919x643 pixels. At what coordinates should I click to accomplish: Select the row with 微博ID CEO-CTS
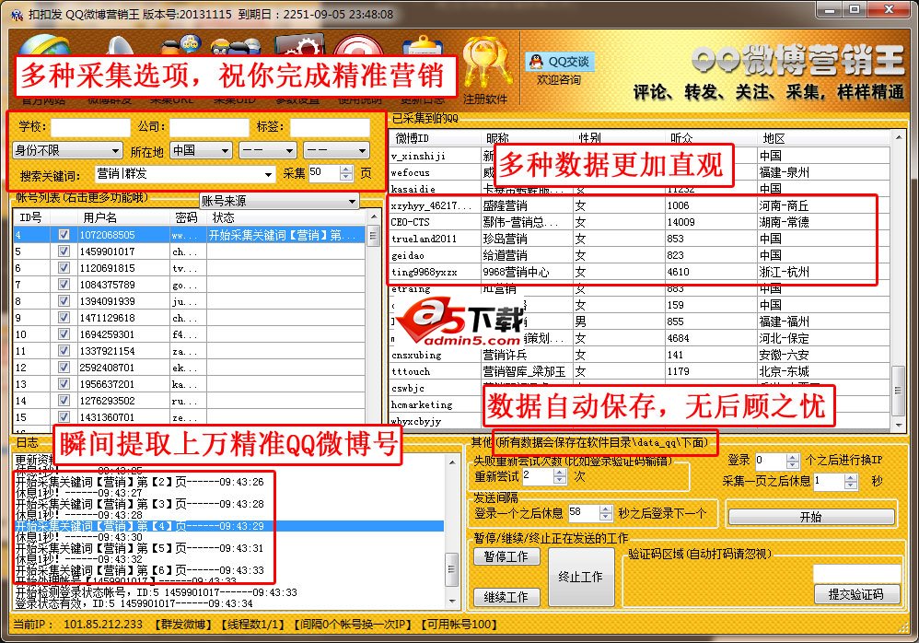click(639, 222)
